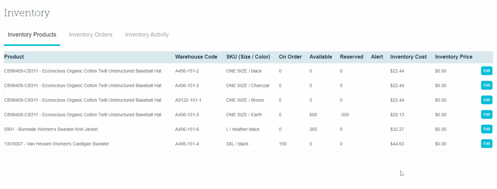Edit the ONE SIZE / Brown hat entry
The image size is (497, 189).
(486, 100)
